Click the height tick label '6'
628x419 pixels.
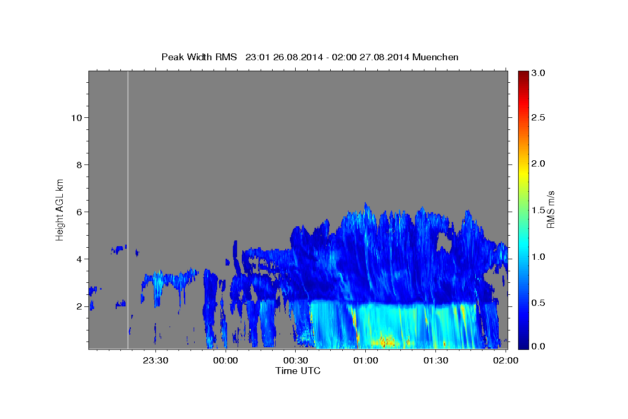(x=78, y=212)
